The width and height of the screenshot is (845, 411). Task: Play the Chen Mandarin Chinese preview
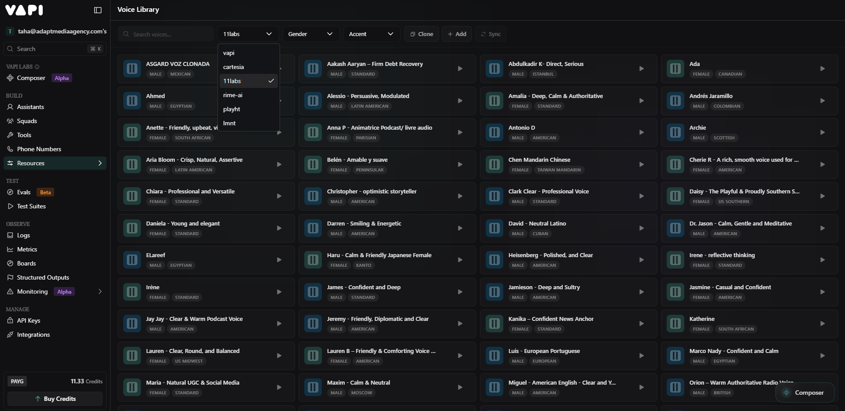(642, 164)
